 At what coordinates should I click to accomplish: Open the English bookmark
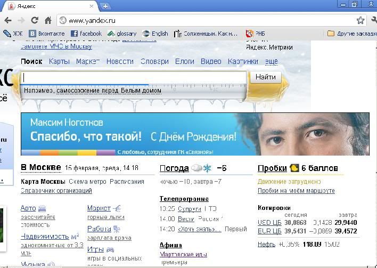click(x=155, y=34)
